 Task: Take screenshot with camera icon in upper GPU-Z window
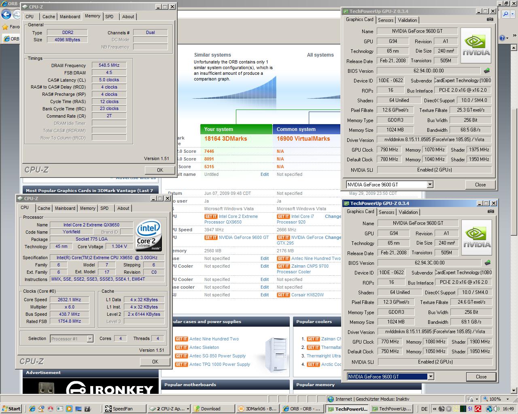click(490, 19)
